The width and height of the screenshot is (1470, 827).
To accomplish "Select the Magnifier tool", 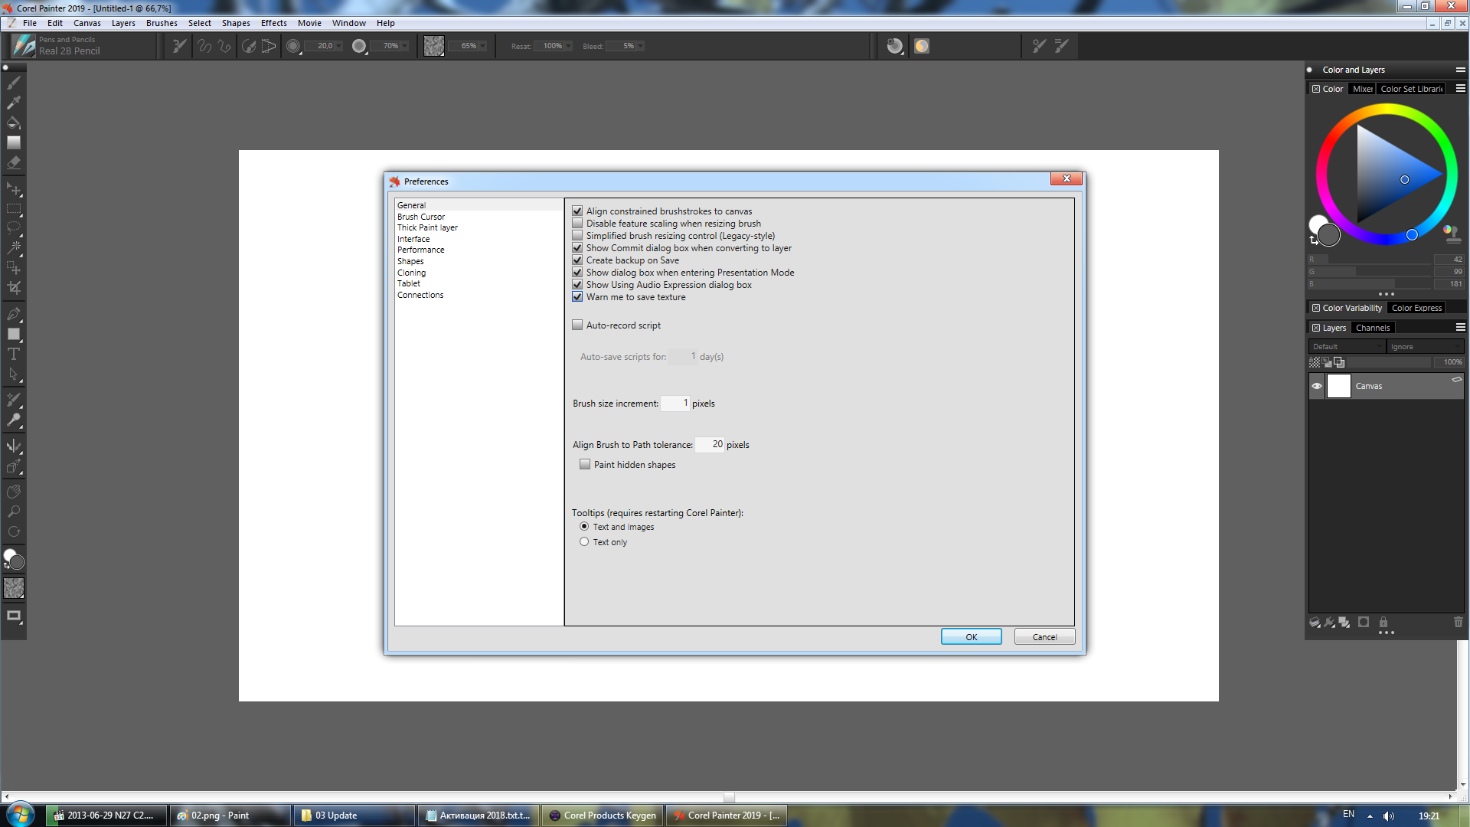I will 13,512.
